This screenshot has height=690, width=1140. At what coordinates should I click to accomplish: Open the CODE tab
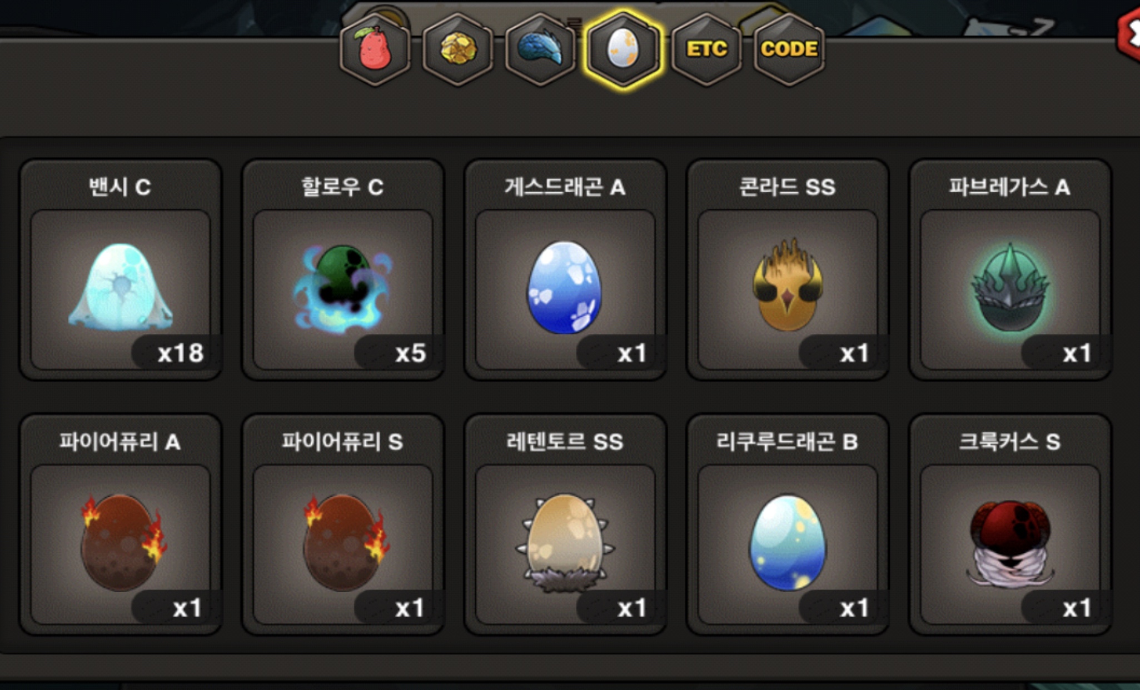(789, 49)
